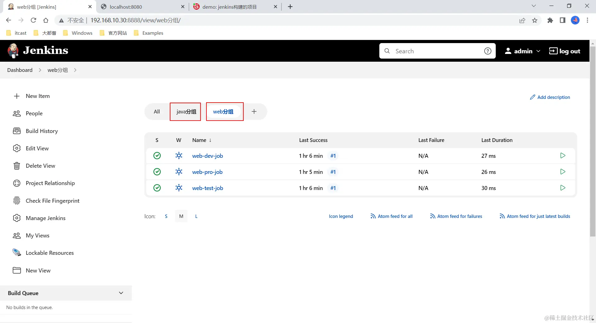Open a new browser tab

tap(290, 7)
